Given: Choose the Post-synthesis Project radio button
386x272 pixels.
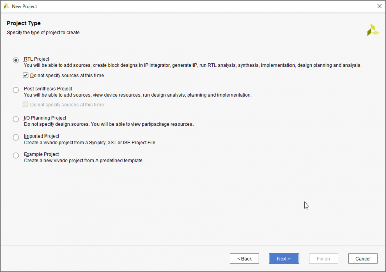Looking at the screenshot, I should pyautogui.click(x=16, y=90).
